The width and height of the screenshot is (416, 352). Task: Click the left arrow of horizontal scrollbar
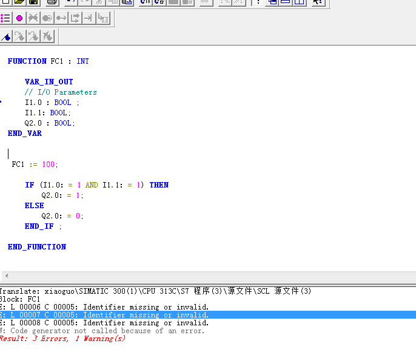tap(7, 276)
